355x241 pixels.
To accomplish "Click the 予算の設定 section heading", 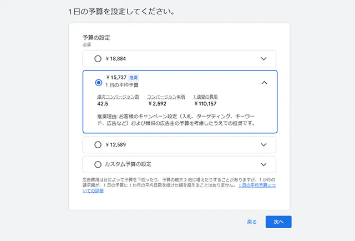I will (x=96, y=37).
